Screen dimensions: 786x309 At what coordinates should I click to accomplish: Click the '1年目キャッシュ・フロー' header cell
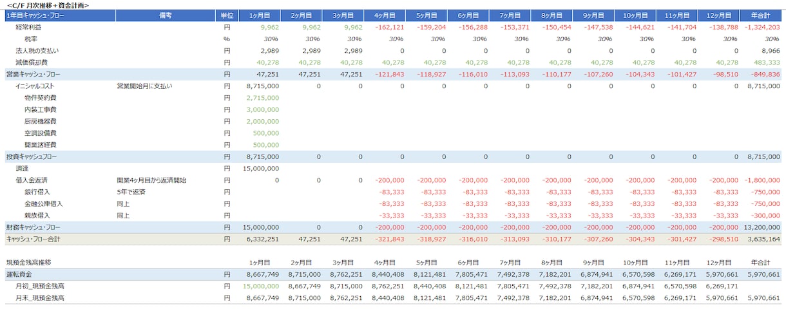coord(61,16)
